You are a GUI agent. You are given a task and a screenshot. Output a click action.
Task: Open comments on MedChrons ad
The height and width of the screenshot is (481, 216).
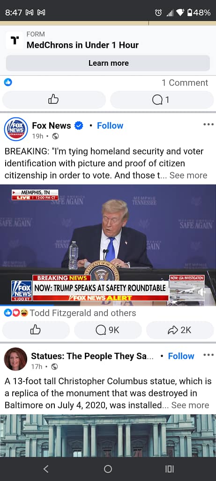click(x=162, y=100)
